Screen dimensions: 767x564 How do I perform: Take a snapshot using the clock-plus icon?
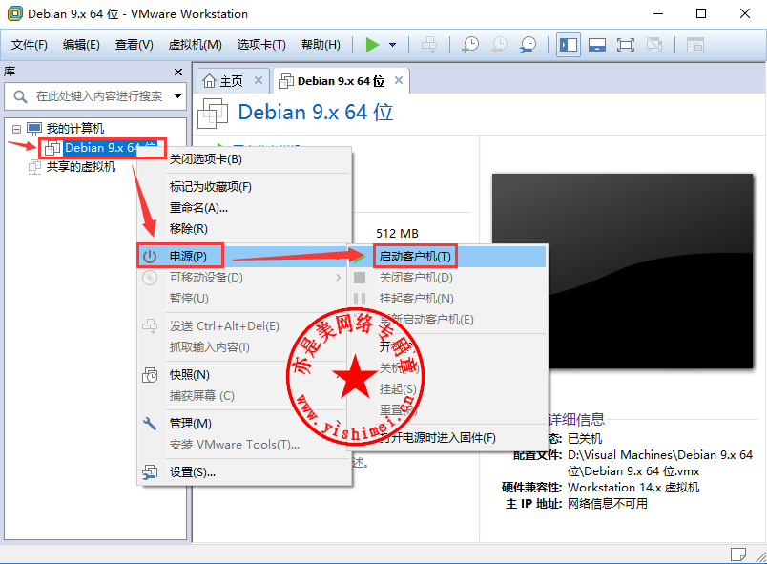pyautogui.click(x=470, y=45)
